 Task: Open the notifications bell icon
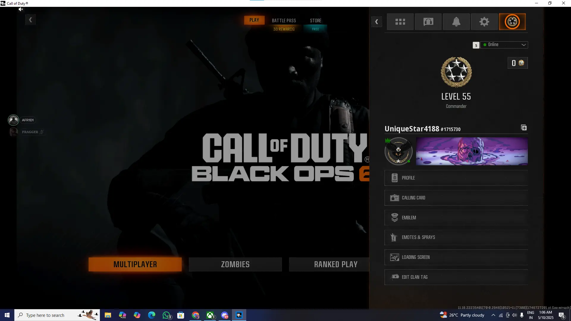(x=456, y=22)
